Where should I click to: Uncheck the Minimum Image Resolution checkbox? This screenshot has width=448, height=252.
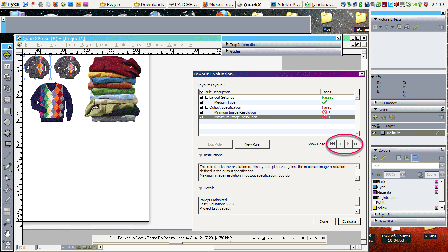(x=201, y=112)
